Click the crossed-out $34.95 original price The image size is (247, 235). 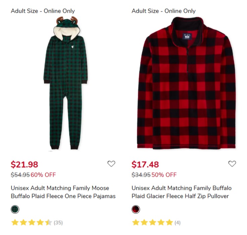(x=141, y=175)
